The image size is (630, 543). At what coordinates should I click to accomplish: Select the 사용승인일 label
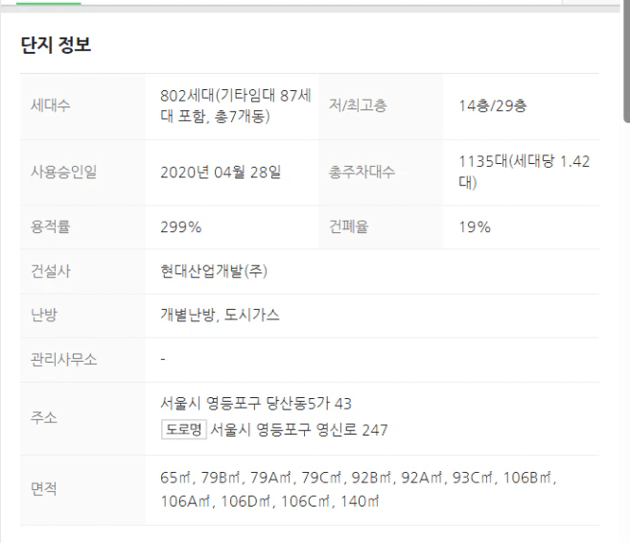(x=63, y=172)
